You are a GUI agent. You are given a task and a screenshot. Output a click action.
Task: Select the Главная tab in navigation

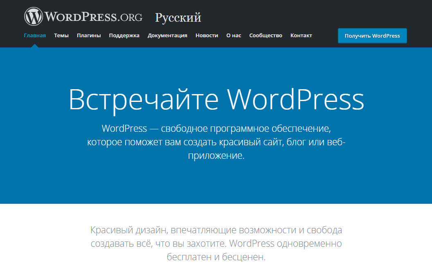(35, 36)
